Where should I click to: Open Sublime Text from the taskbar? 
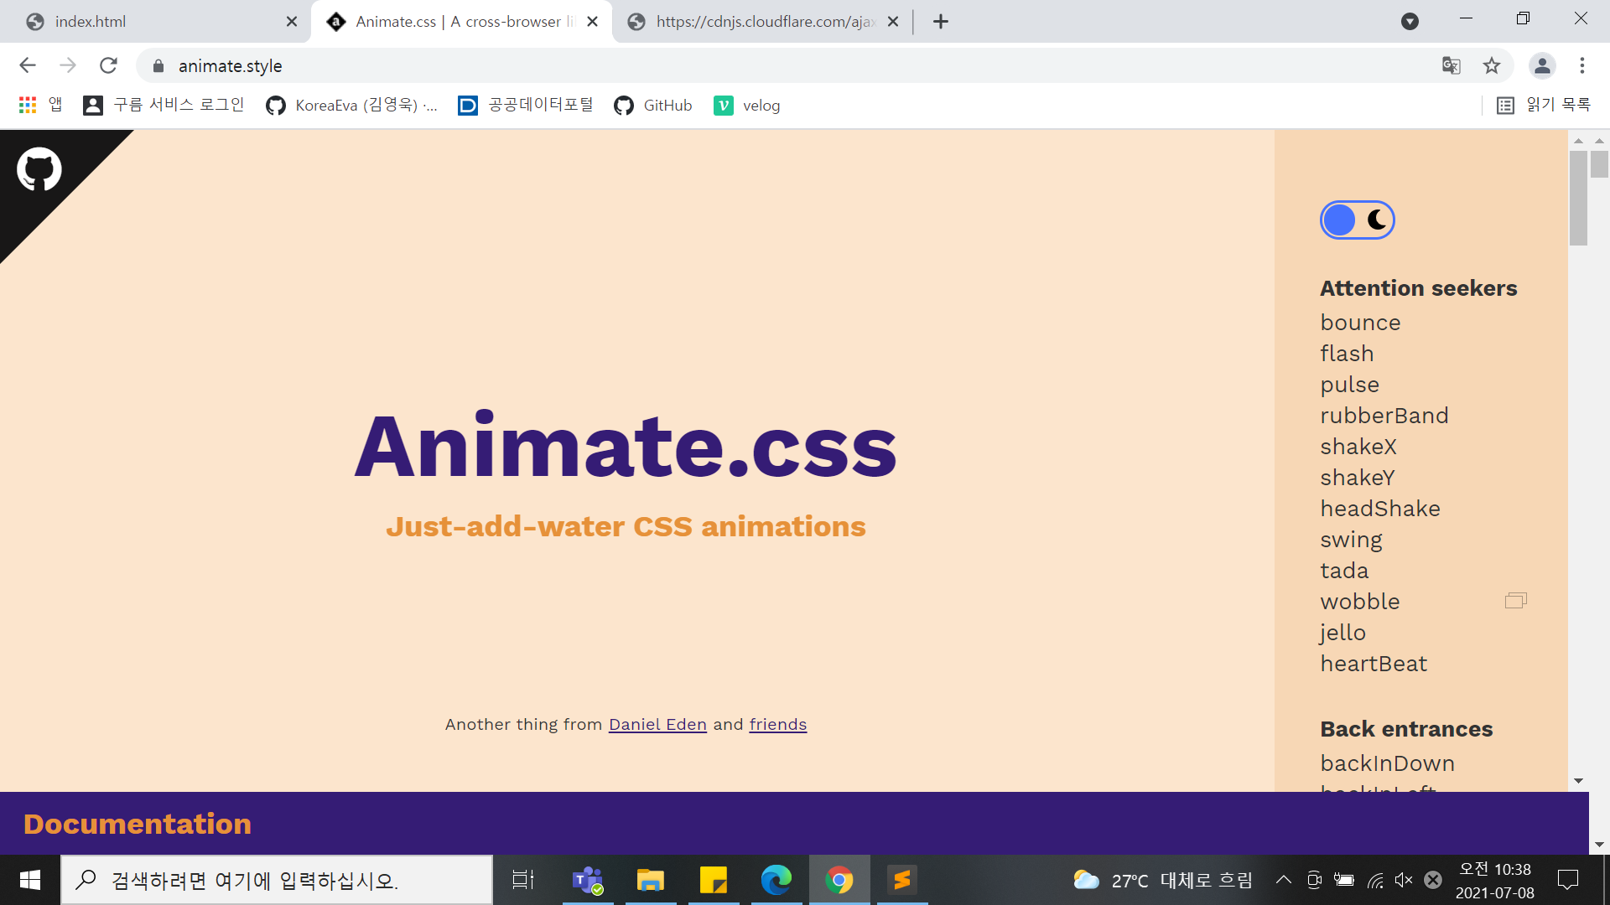[902, 880]
